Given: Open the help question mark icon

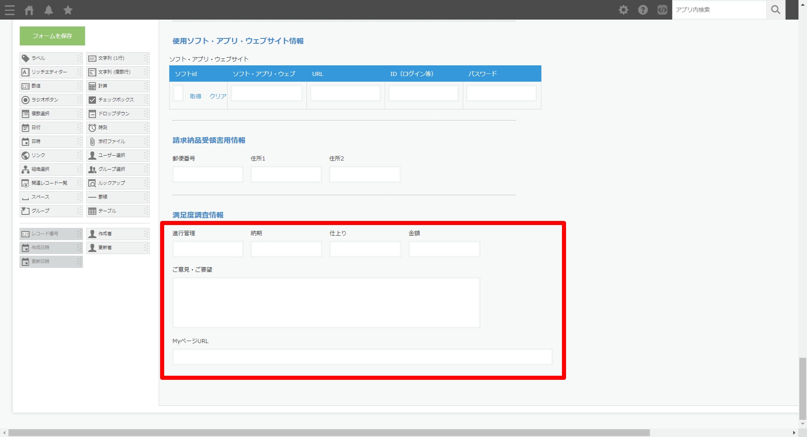Looking at the screenshot, I should [643, 10].
